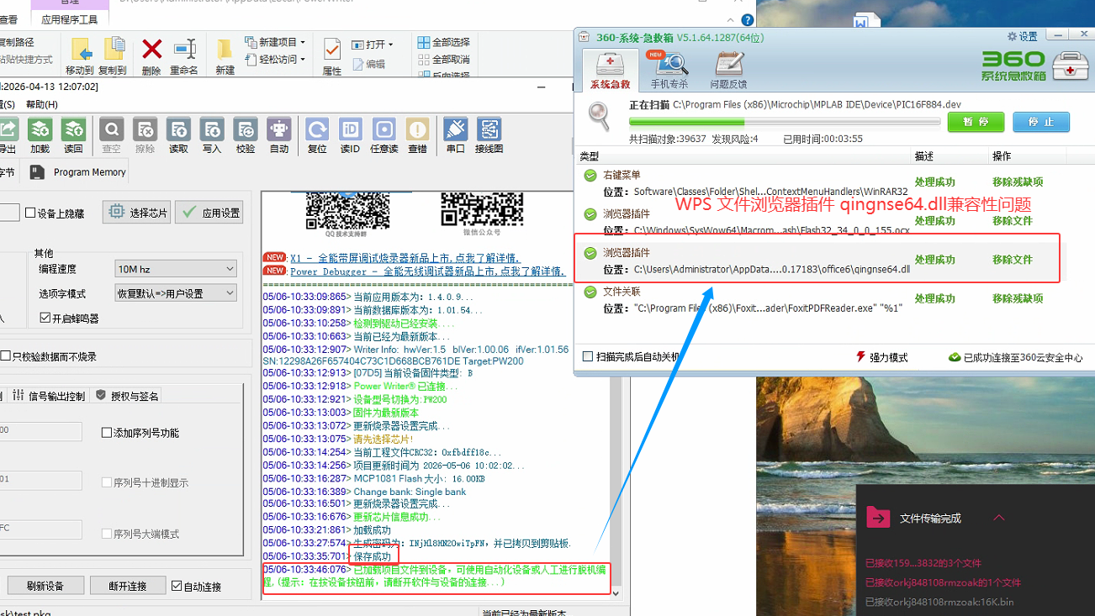Click the 重命名 rename icon in Explorer
The image size is (1095, 616).
(x=184, y=50)
